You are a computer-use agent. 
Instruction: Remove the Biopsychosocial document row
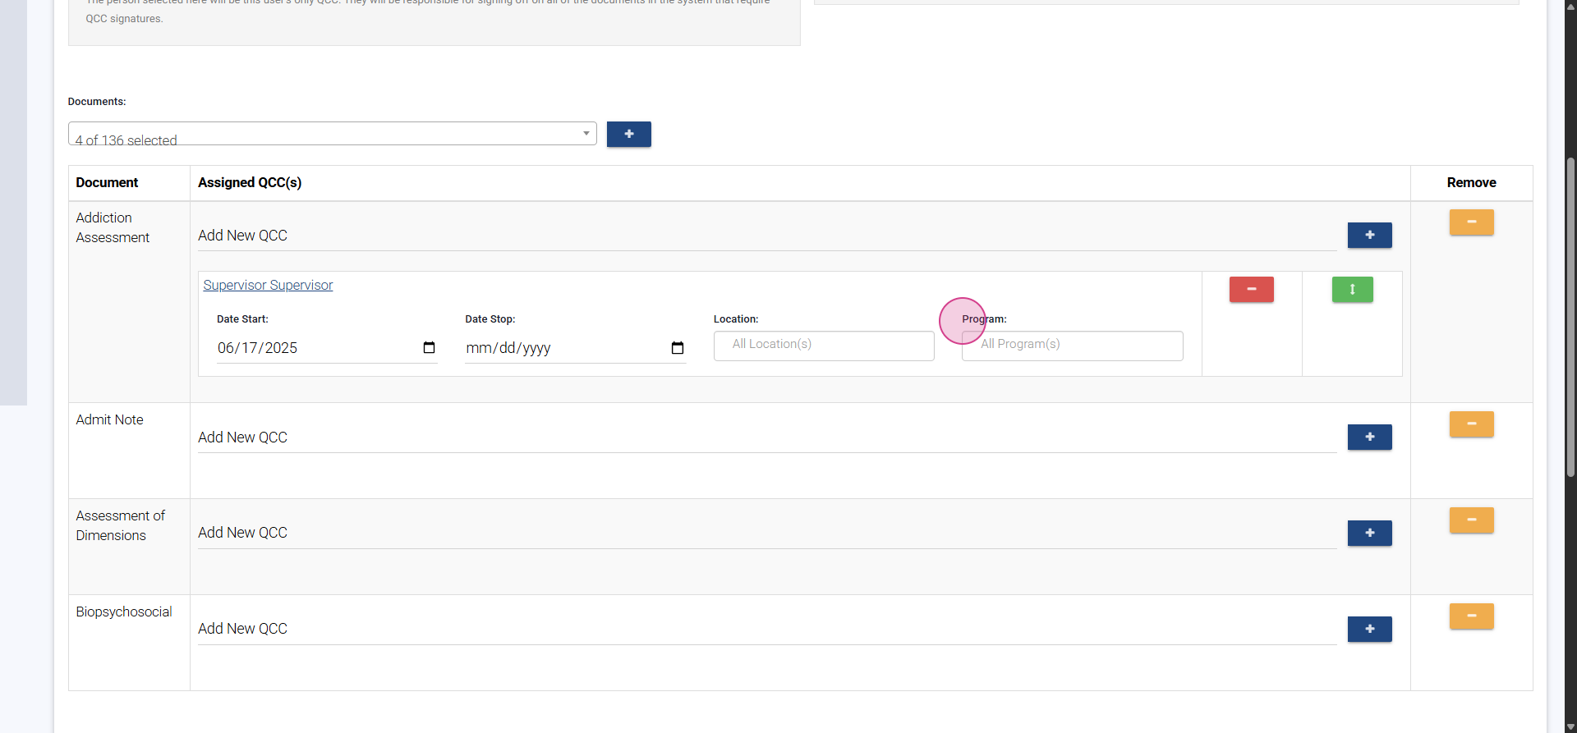coord(1471,616)
